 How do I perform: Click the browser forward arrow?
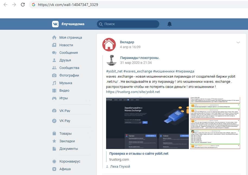click(x=14, y=5)
